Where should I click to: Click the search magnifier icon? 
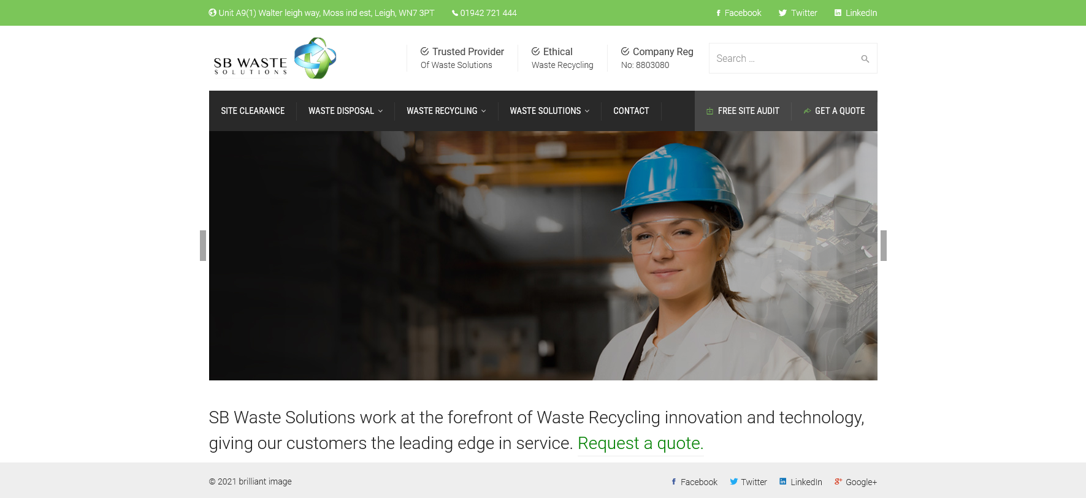865,59
